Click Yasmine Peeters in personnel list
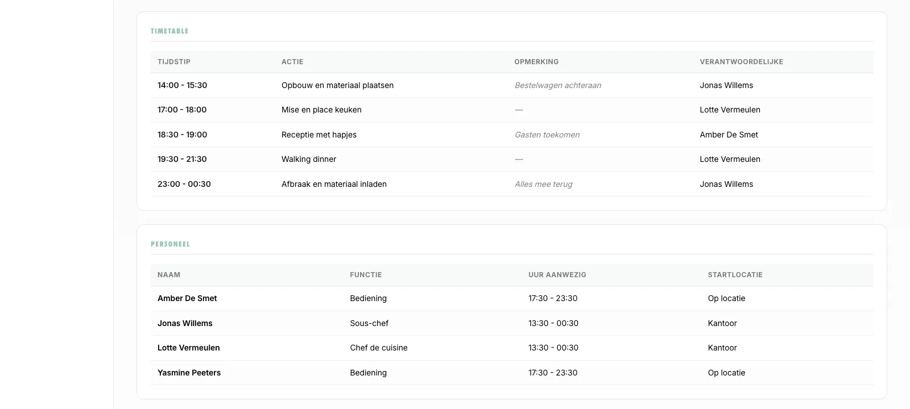 point(189,373)
